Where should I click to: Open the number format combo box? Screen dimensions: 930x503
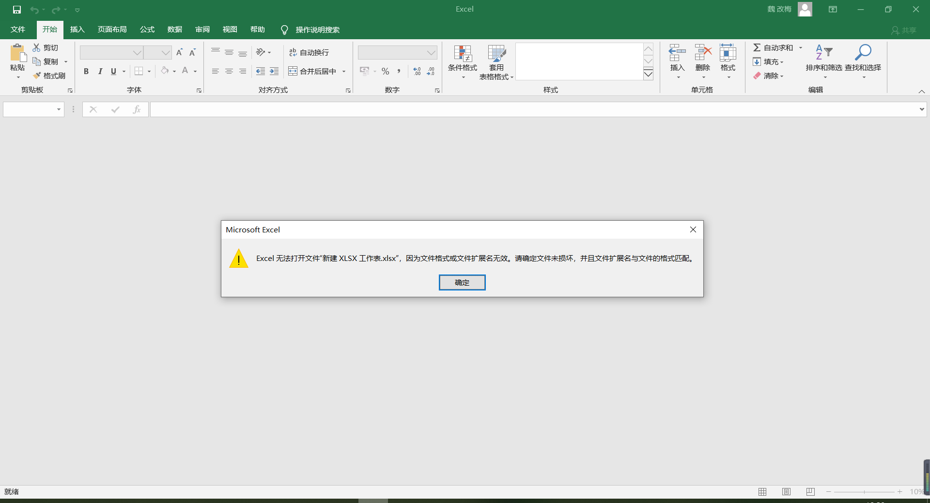(398, 52)
